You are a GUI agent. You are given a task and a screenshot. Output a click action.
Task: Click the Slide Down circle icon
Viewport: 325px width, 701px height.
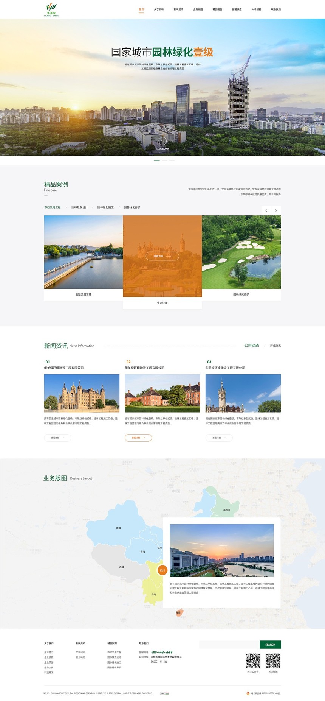click(x=162, y=141)
